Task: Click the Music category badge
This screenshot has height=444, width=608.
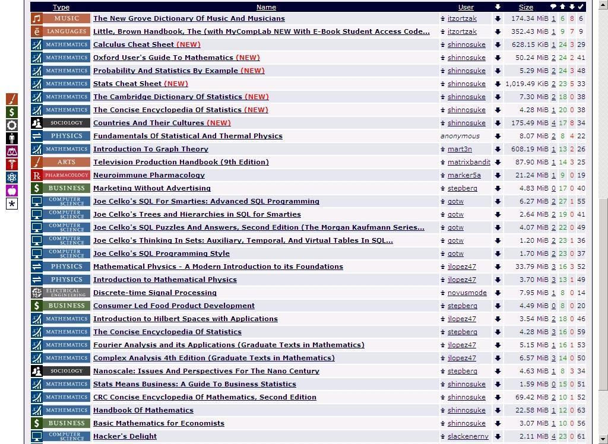Action: pos(61,18)
